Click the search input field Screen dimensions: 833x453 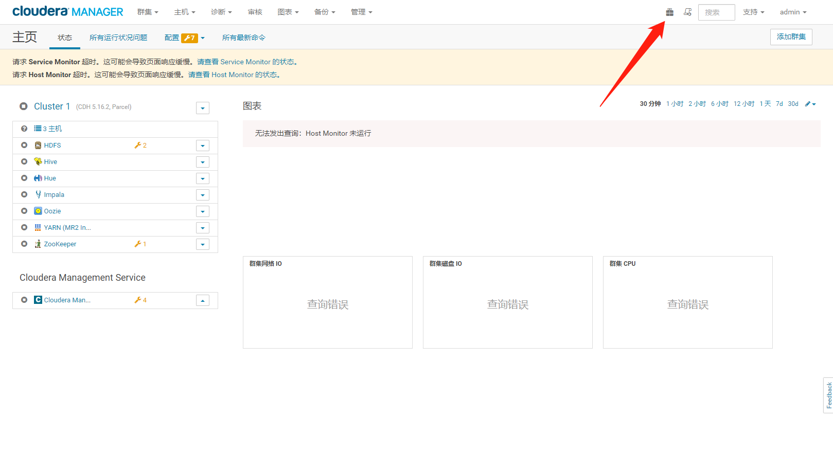pos(716,12)
